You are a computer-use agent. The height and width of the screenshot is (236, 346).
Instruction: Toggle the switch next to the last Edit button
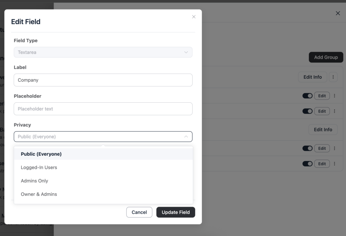pyautogui.click(x=307, y=164)
